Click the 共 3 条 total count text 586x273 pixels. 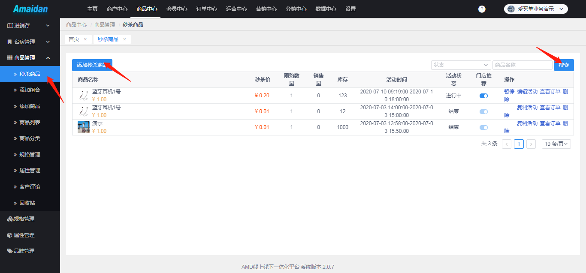[x=489, y=144]
